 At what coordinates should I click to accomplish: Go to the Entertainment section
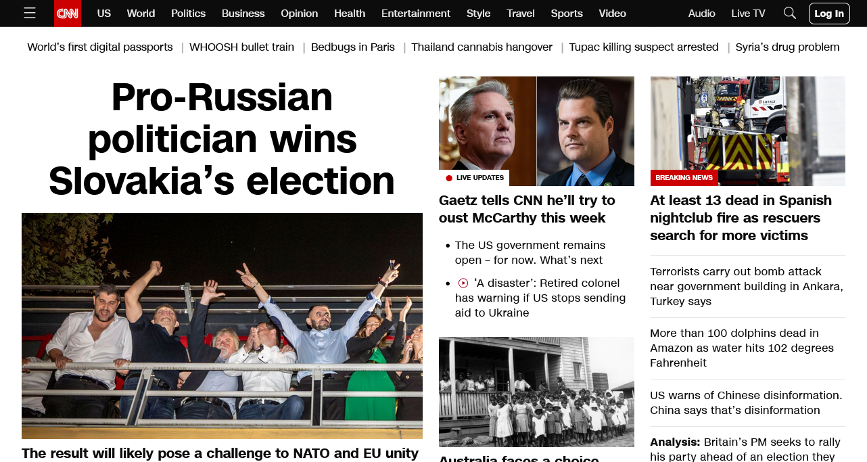point(416,13)
